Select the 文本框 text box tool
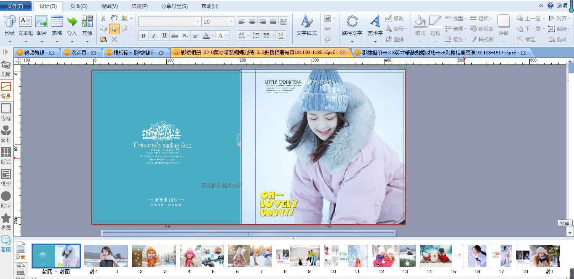This screenshot has width=574, height=279. click(26, 26)
